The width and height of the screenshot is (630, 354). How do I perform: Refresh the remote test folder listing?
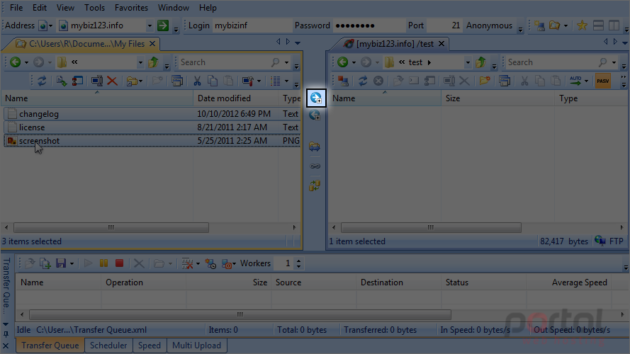362,81
